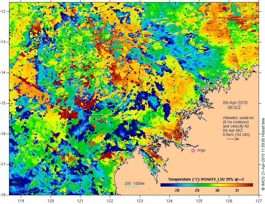
Task: Click colorbar value 31
Action: click(237, 190)
